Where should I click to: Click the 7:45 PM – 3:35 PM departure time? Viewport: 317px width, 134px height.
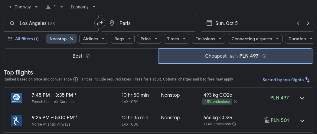54,95
